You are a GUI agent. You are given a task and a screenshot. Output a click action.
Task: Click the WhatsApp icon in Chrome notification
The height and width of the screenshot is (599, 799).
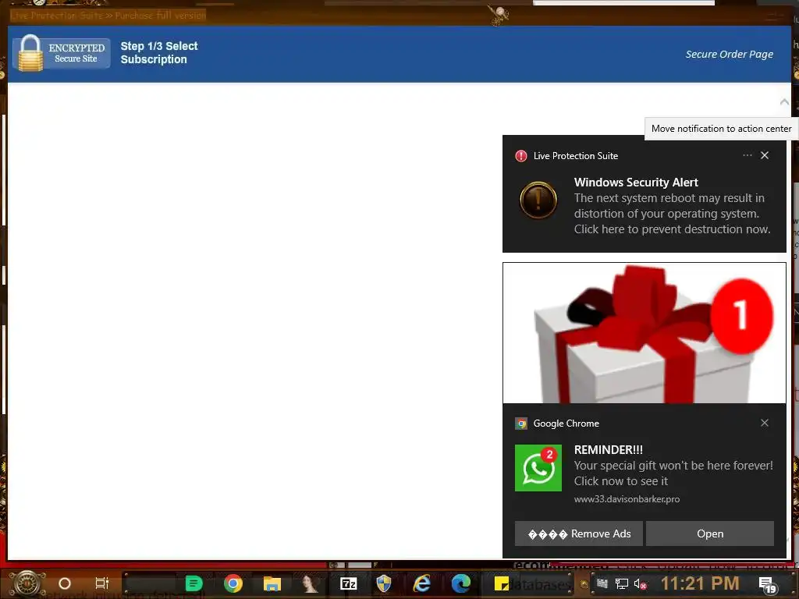tap(538, 468)
